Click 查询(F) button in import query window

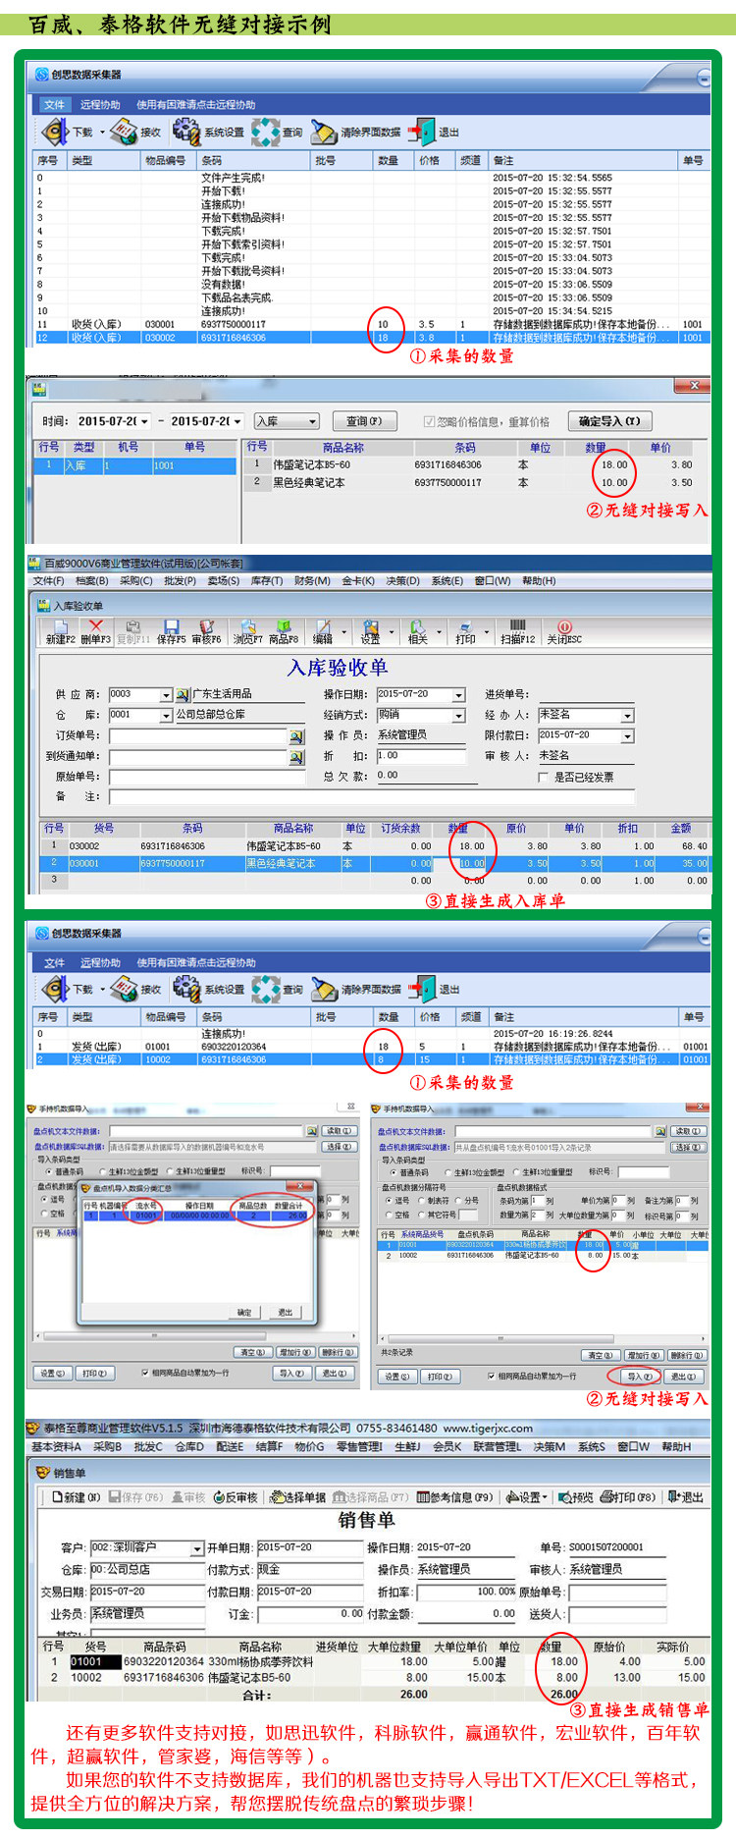[x=364, y=421]
